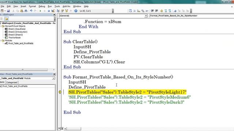
Task: Switch to the Categorized properties tab
Action: pos(12,83)
